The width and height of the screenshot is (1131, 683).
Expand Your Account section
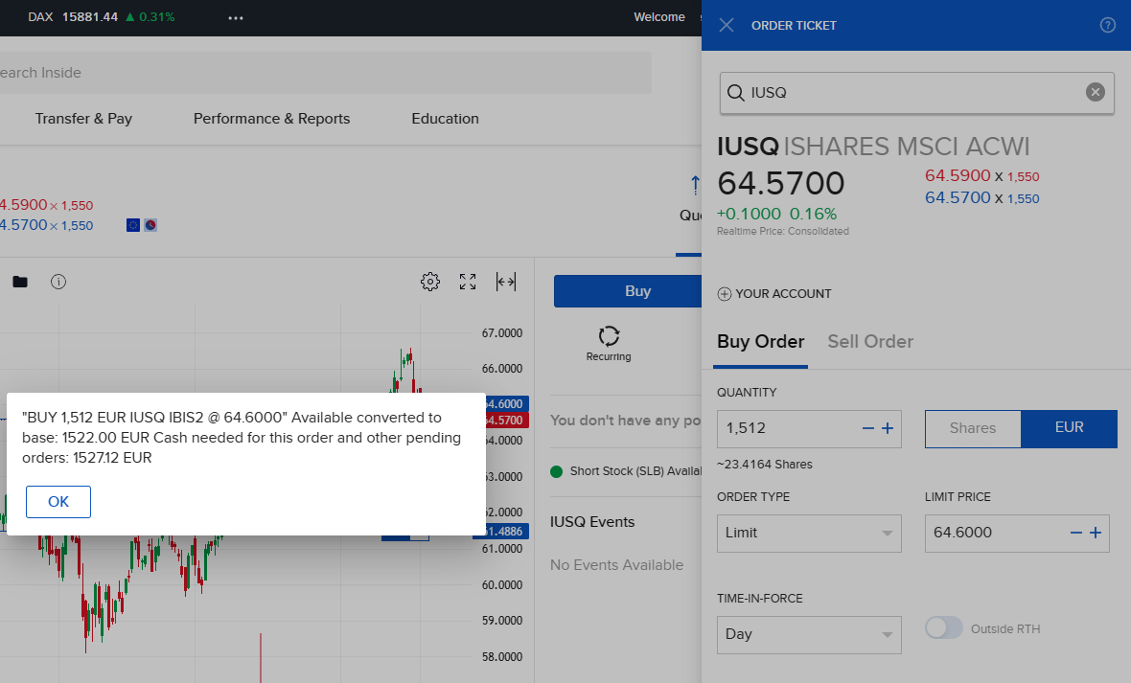click(773, 293)
